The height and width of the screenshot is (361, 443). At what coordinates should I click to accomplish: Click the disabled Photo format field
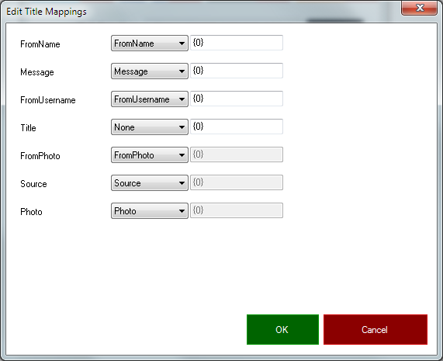(237, 210)
